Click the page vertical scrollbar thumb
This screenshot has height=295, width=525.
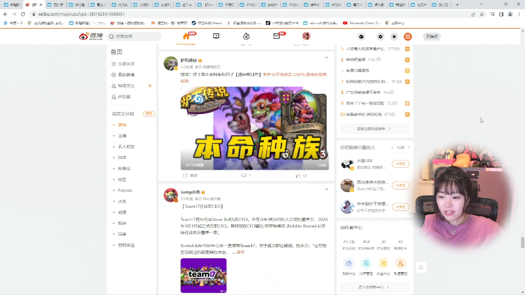pos(522,242)
